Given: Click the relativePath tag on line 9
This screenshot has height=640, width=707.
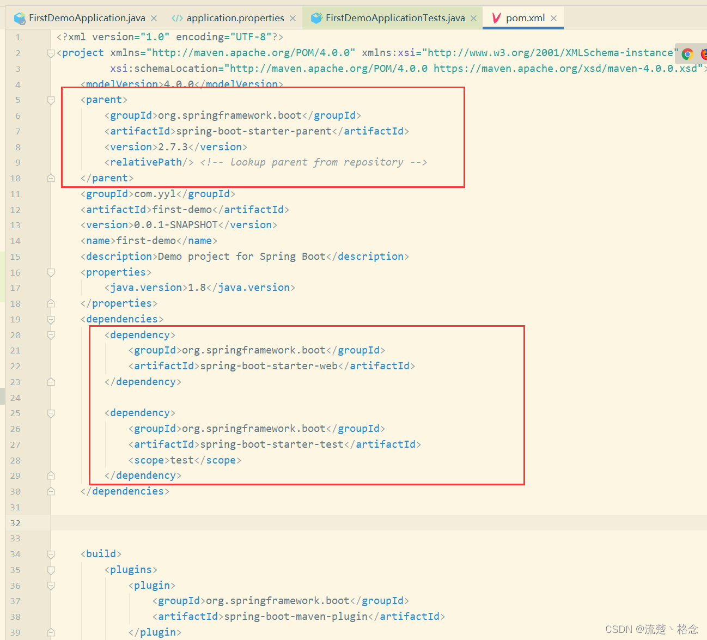Looking at the screenshot, I should [149, 162].
